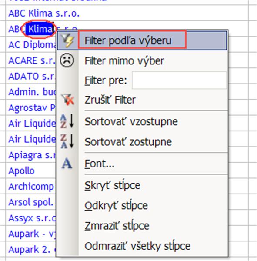Click the first ABC Klima s.r.o. row
257x261 pixels.
(44, 13)
